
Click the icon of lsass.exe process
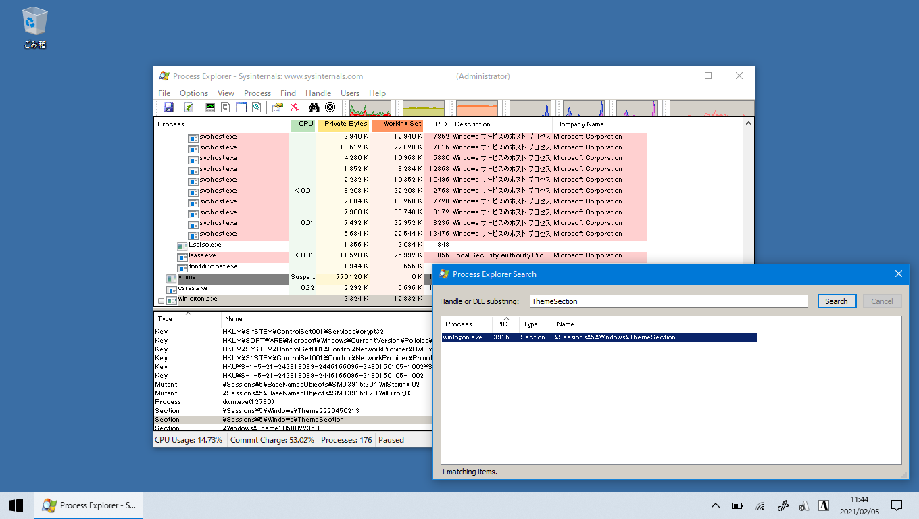point(182,256)
